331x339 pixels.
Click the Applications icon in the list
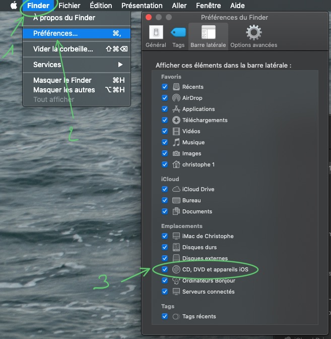(x=176, y=109)
